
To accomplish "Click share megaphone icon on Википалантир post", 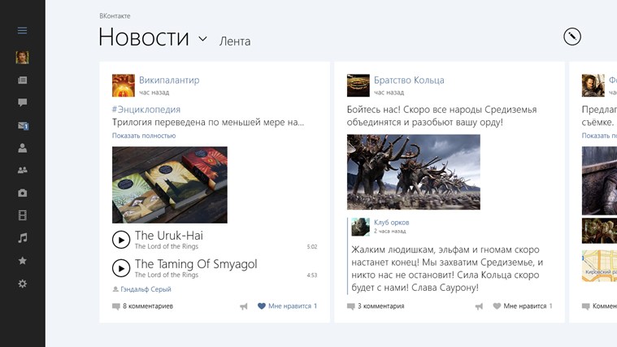I will click(244, 306).
